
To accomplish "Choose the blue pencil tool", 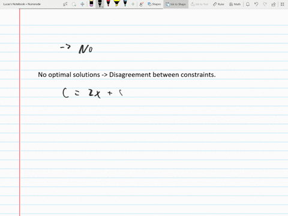I will pos(125,4).
